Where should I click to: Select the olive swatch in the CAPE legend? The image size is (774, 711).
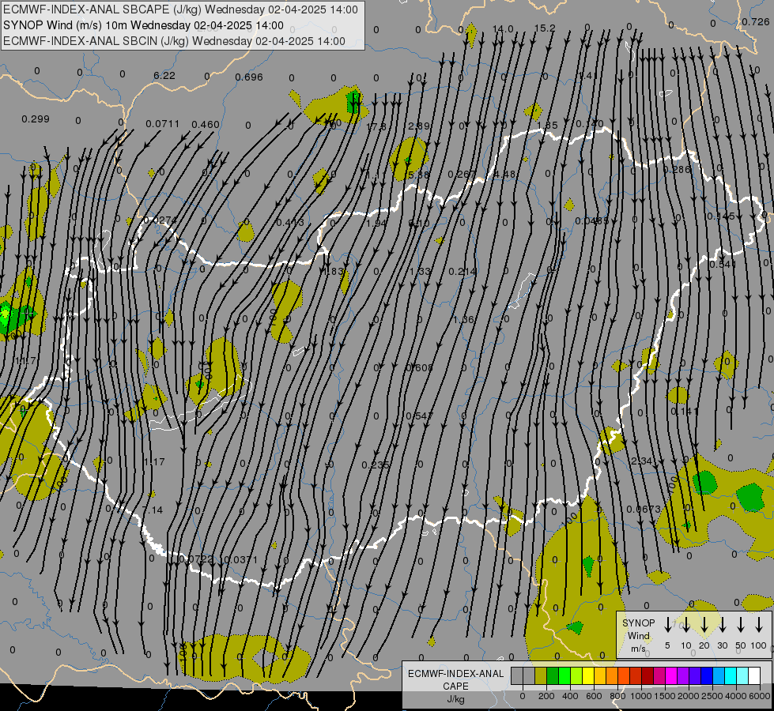[x=541, y=675]
